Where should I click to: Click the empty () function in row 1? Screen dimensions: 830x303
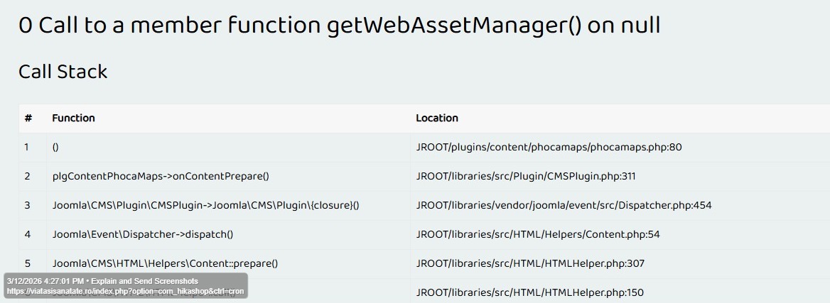(x=55, y=147)
